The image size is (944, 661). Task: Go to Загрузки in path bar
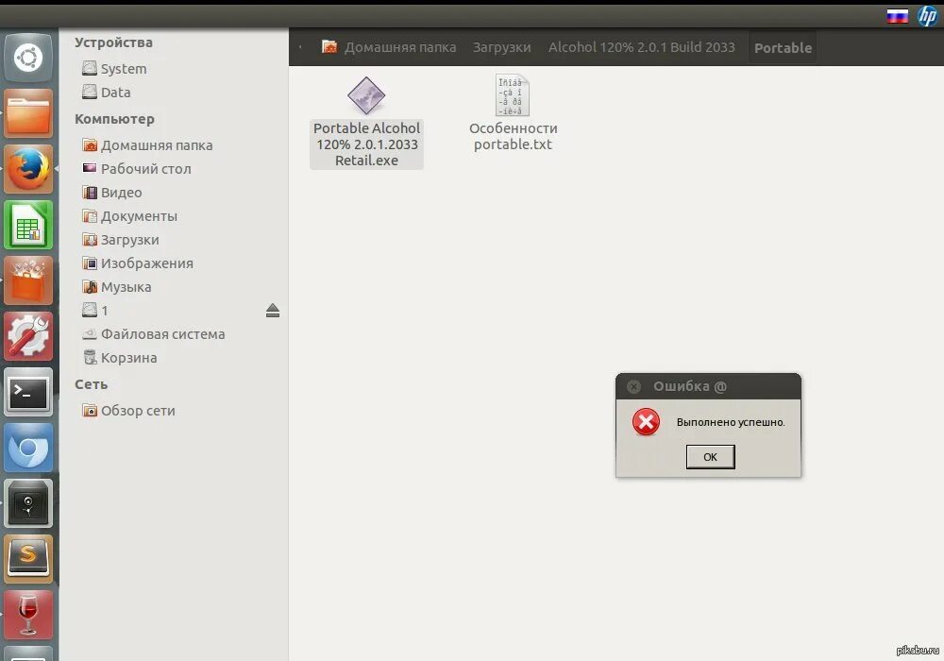tap(501, 47)
